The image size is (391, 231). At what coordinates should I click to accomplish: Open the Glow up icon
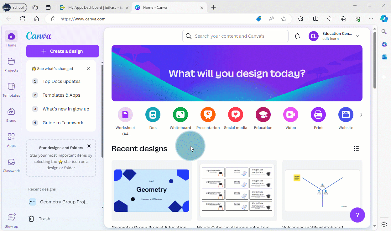tap(11, 217)
